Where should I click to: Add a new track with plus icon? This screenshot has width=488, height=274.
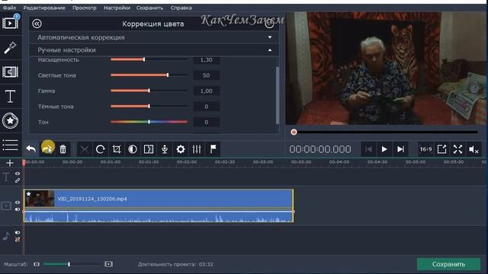tap(10, 163)
